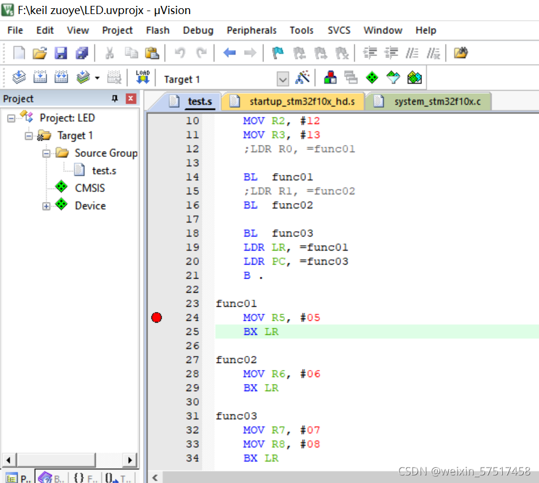Image resolution: width=539 pixels, height=483 pixels.
Task: Pin the Project panel
Action: pyautogui.click(x=115, y=99)
